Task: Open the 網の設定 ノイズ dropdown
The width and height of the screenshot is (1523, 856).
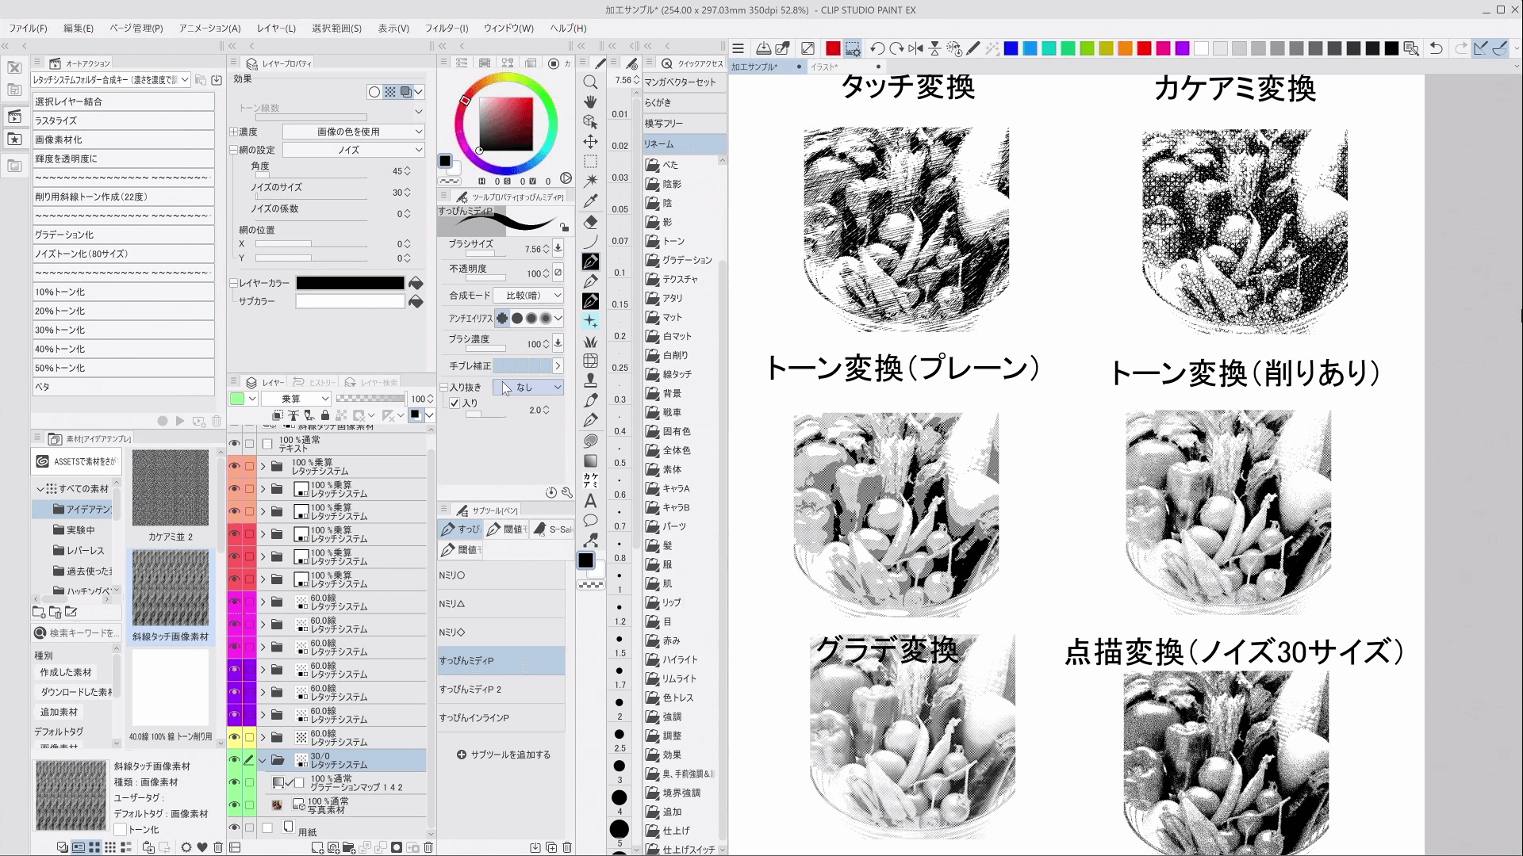Action: [x=354, y=150]
